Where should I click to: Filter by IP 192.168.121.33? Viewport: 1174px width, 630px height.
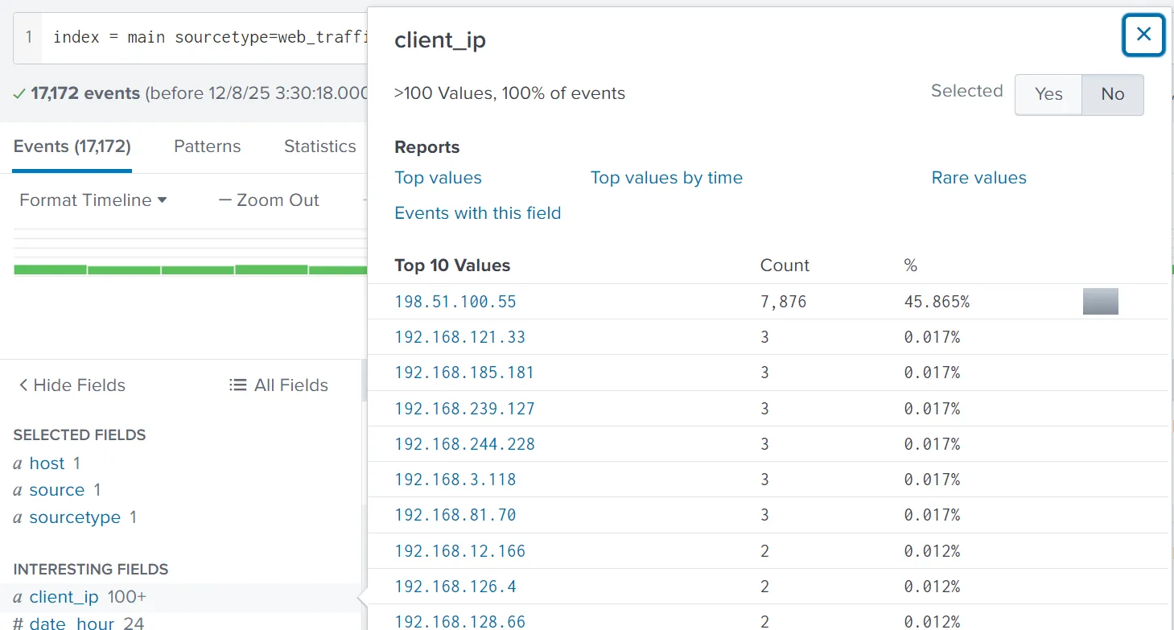coord(459,337)
